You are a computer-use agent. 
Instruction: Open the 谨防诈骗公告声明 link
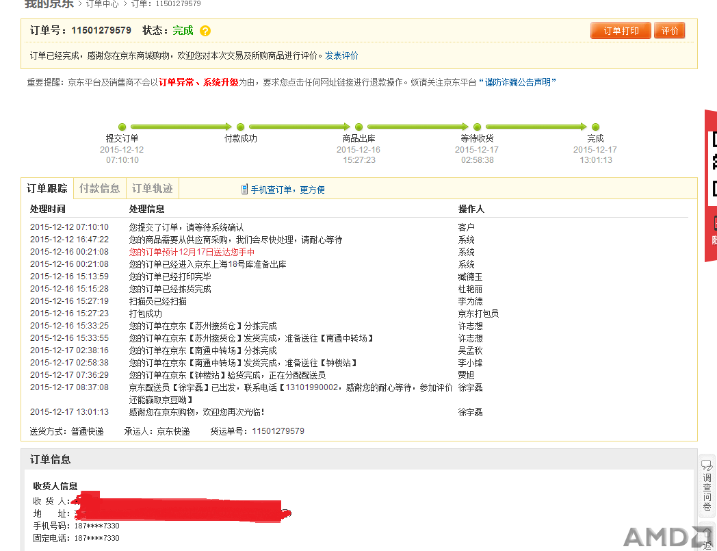coord(518,82)
